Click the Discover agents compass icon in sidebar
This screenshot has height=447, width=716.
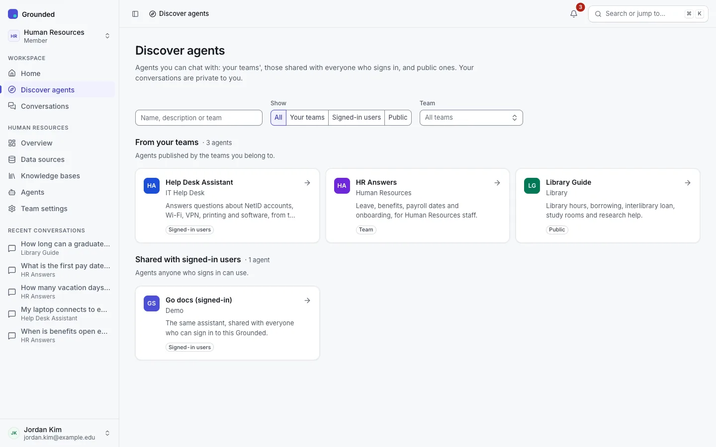click(x=12, y=89)
